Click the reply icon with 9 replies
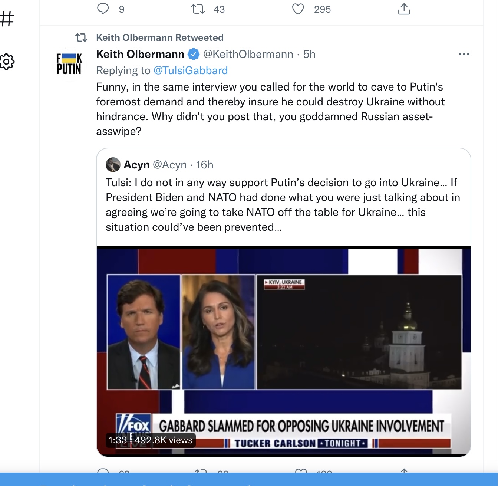Image resolution: width=498 pixels, height=486 pixels. tap(103, 9)
